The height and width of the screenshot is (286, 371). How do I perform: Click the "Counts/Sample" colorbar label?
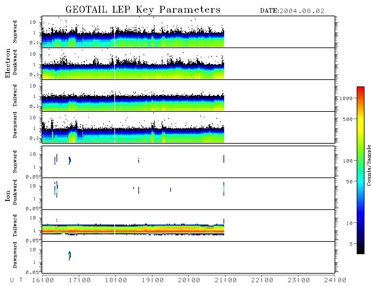click(368, 165)
